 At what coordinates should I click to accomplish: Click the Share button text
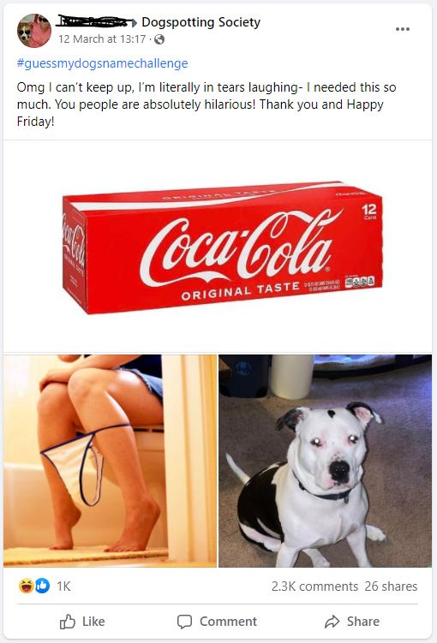point(363,622)
